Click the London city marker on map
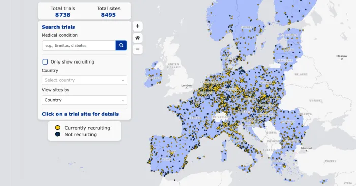Image resolution: width=356 pixels, height=186 pixels. (x=187, y=88)
